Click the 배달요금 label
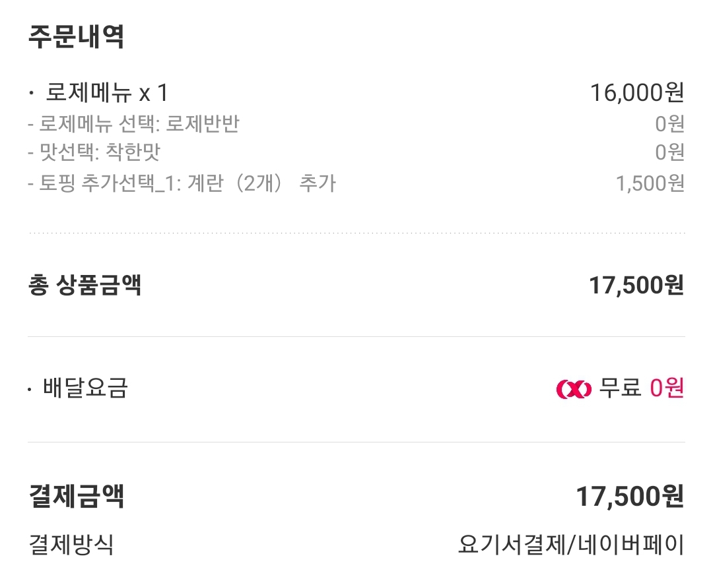This screenshot has height=577, width=713. 85,388
